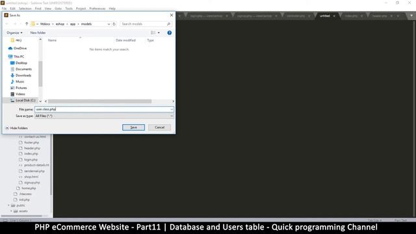Click the models breadcrumb segment

[86, 24]
